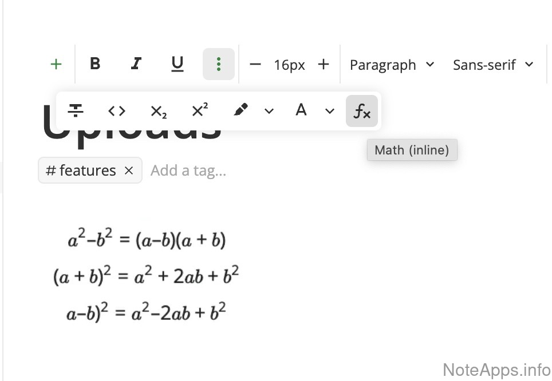Apply text color with A button
Screen dimensions: 552x381
click(301, 110)
